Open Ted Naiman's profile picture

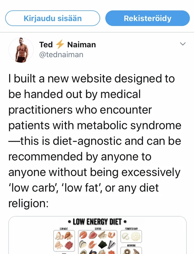pos(21,50)
